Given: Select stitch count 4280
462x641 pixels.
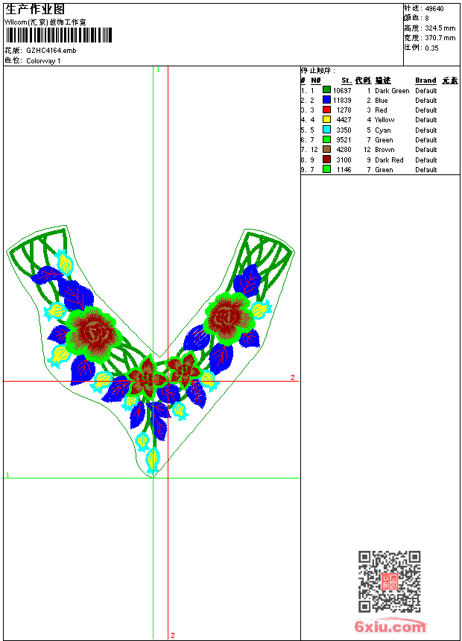Looking at the screenshot, I should [344, 150].
